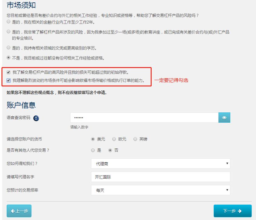Open the 您预计的交易频率 dropdown showing 每天
Image resolution: width=256 pixels, height=220 pixels.
click(160, 190)
